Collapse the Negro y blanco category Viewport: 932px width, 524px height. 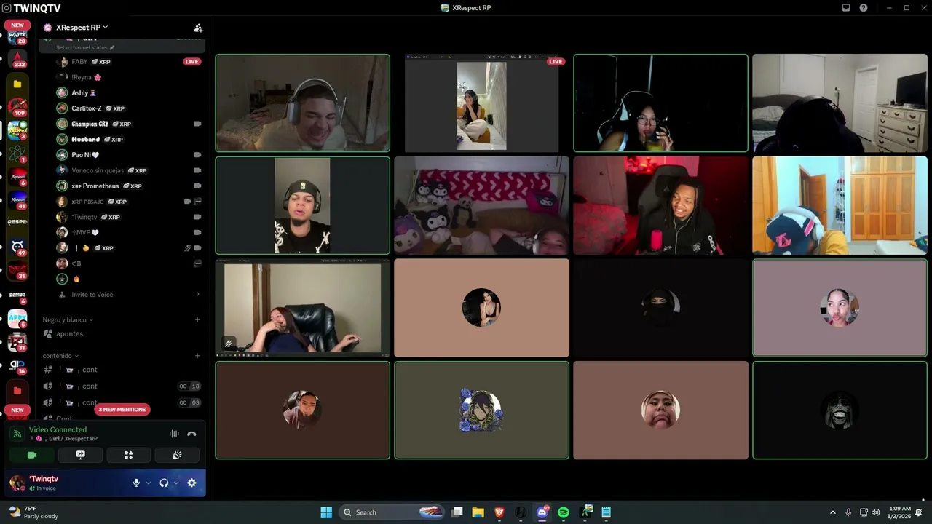pos(68,320)
